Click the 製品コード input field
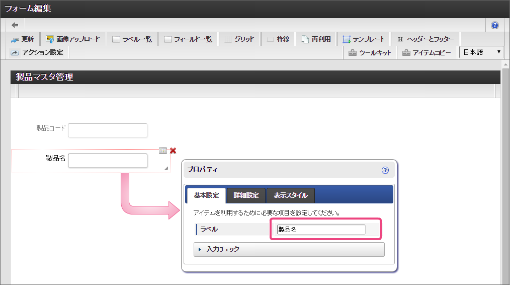Screen dimensions: 510x285 coord(108,130)
